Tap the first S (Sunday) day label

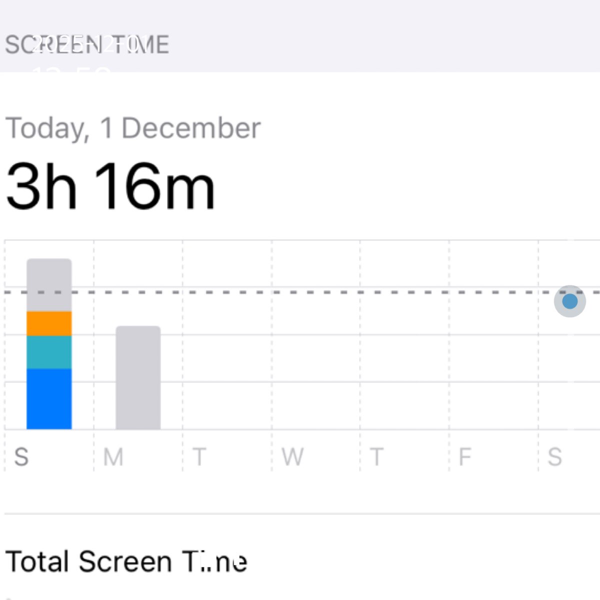pyautogui.click(x=21, y=457)
